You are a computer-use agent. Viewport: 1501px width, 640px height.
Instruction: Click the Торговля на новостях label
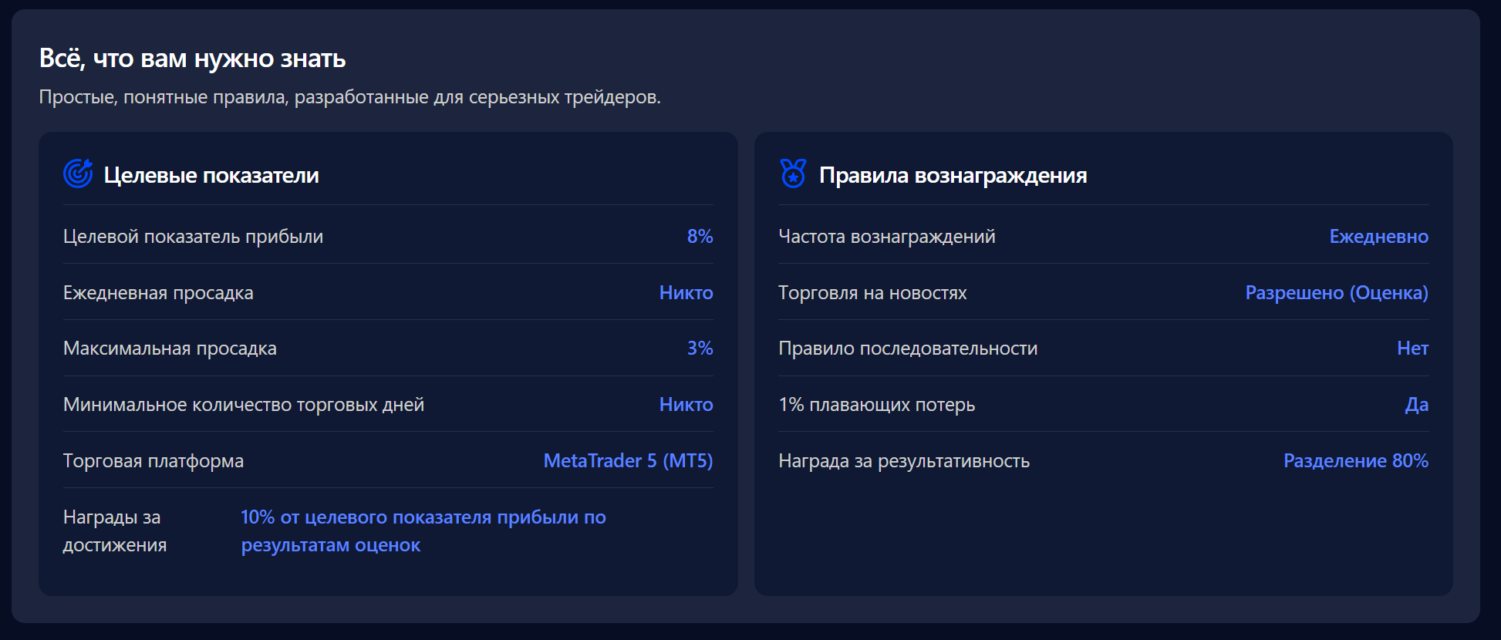[x=872, y=293]
